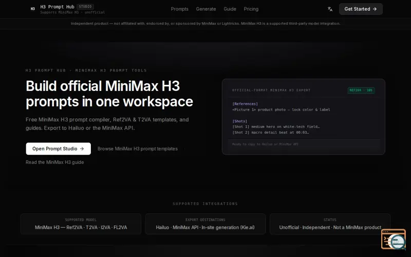Image resolution: width=411 pixels, height=257 pixels.
Task: Click the Supports MiniMax H3 unofficial subtitle
Action: pyautogui.click(x=72, y=12)
